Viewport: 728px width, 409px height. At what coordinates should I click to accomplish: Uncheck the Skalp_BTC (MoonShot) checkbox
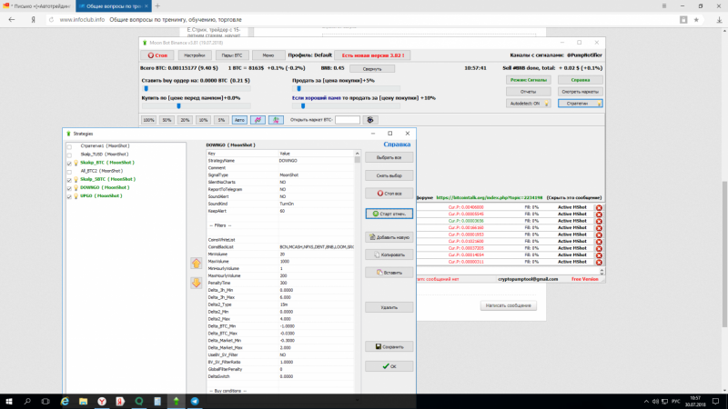click(70, 164)
